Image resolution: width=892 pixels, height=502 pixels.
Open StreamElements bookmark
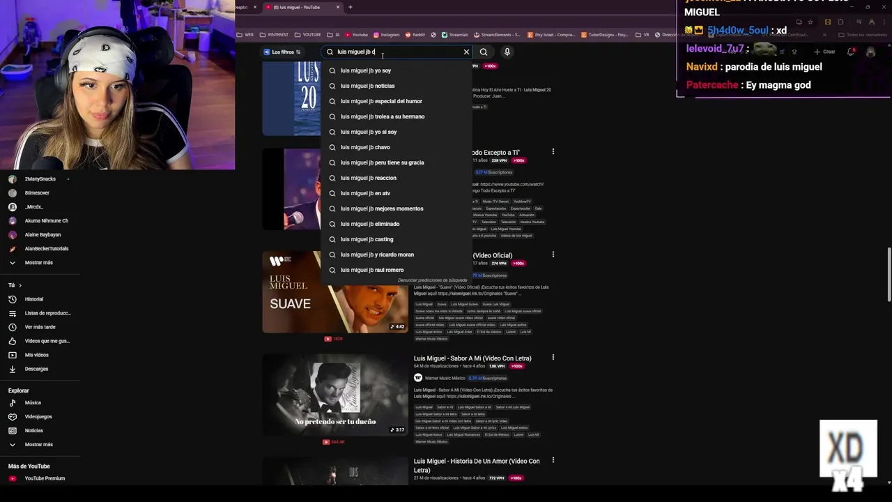497,34
